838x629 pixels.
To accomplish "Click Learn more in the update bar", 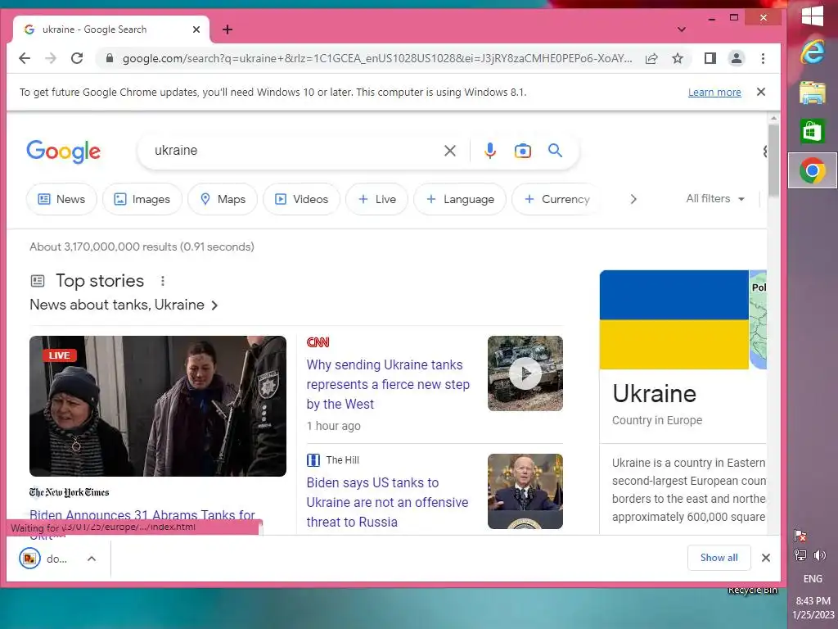I will 714,92.
